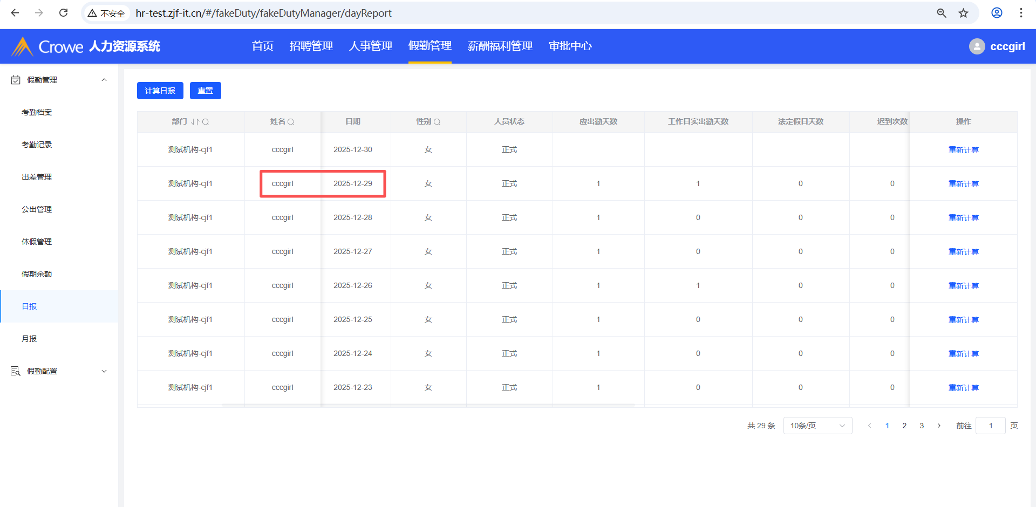Click the search icon beside 姓名 header
Screen dimensions: 1036x507
291,122
